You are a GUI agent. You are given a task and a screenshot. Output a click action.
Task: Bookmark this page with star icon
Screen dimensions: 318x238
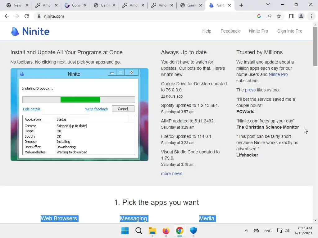(279, 16)
